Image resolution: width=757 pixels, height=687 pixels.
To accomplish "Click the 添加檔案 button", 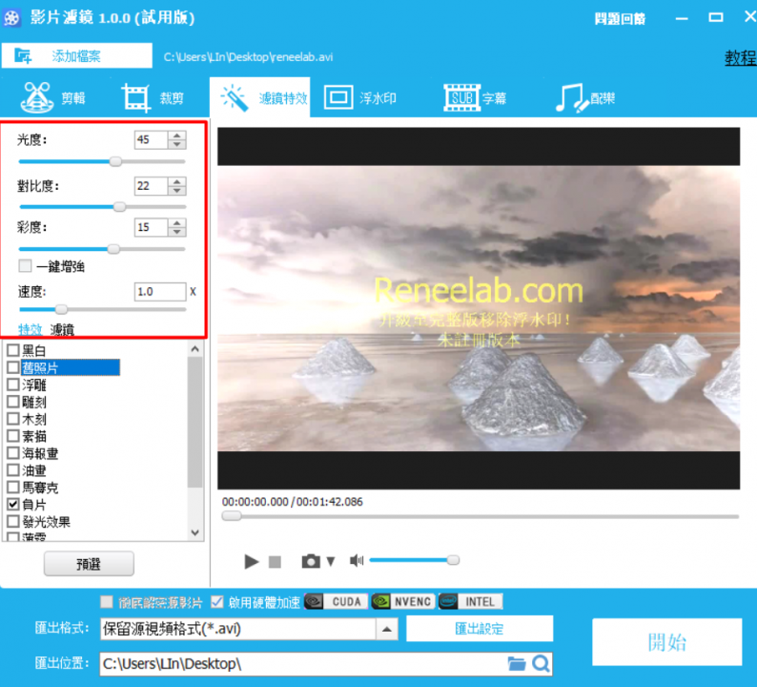I will coord(77,55).
